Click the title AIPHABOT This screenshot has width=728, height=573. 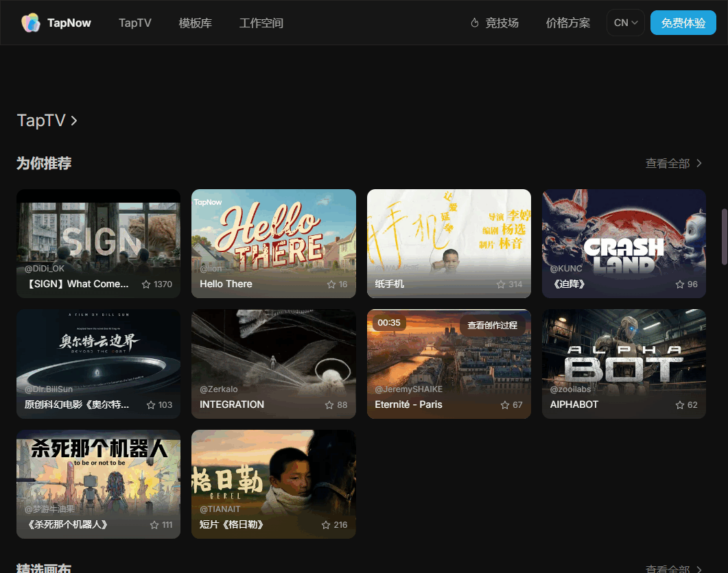click(574, 404)
